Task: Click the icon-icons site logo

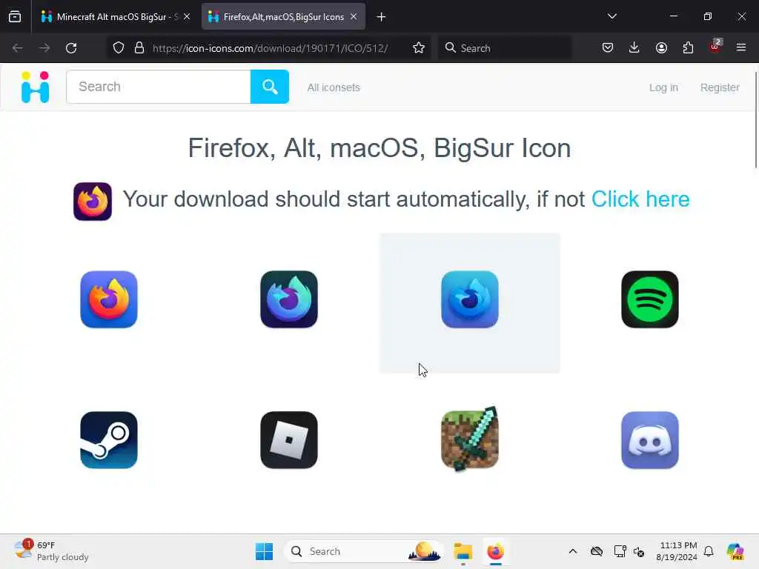Action: click(36, 87)
